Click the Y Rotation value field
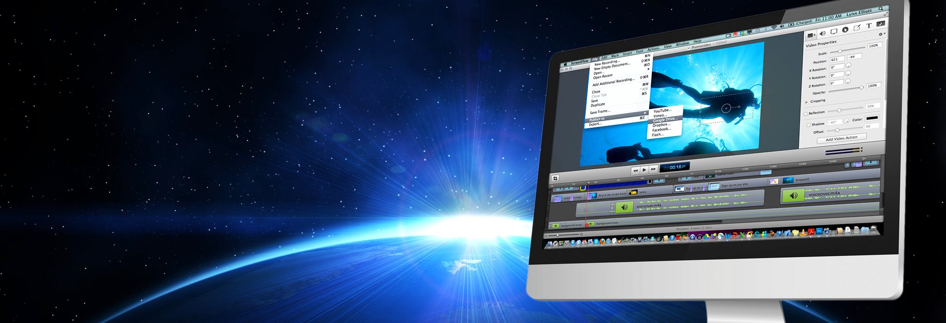The height and width of the screenshot is (323, 946). click(836, 75)
